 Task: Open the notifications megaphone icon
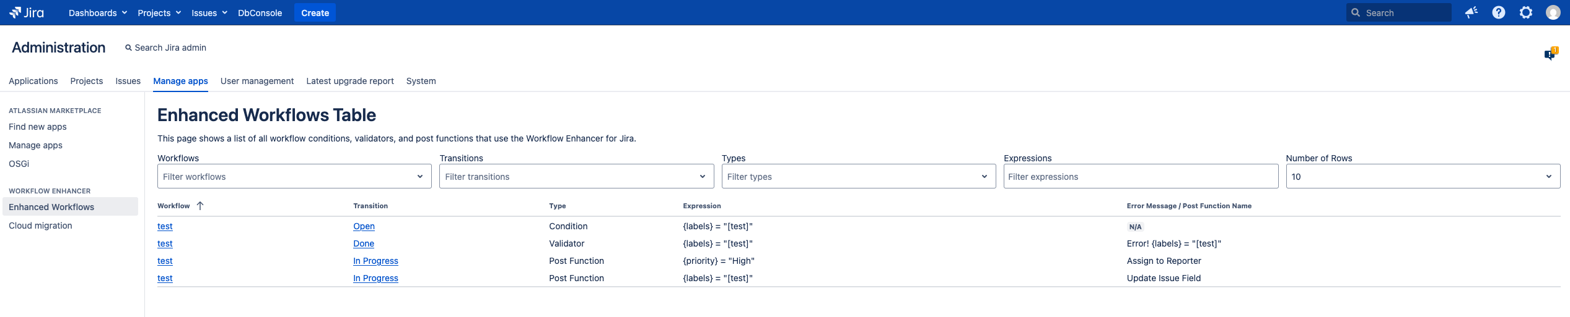(x=1471, y=12)
